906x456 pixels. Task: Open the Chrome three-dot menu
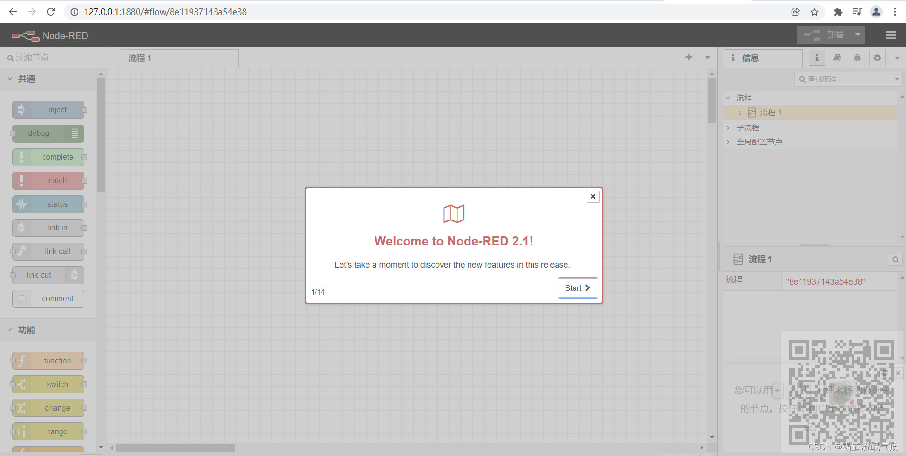click(895, 12)
